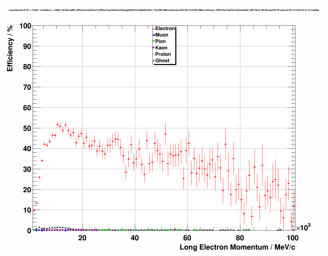This screenshot has width=328, height=256.
Task: Click the y-axis label 100
Action: (x=25, y=26)
